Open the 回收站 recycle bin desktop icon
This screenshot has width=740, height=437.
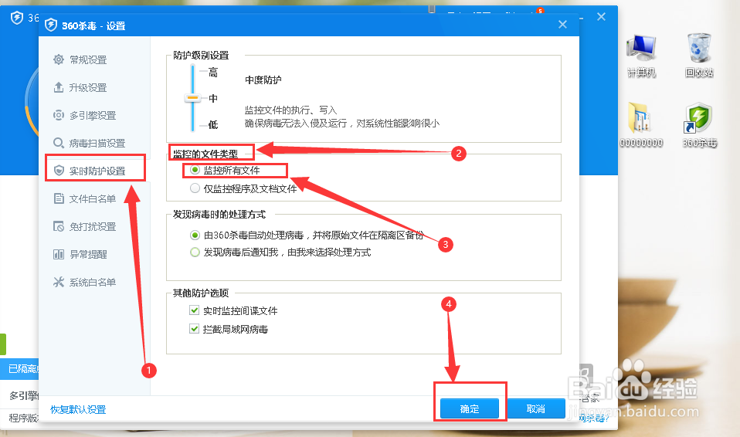(x=699, y=56)
